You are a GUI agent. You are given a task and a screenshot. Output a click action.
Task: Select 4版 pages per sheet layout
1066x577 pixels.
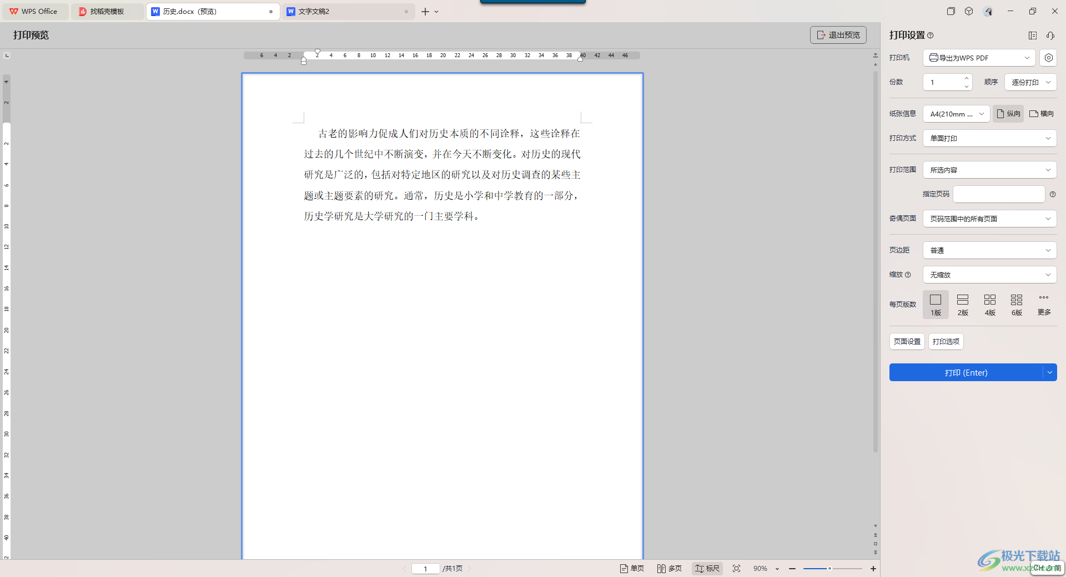click(990, 305)
